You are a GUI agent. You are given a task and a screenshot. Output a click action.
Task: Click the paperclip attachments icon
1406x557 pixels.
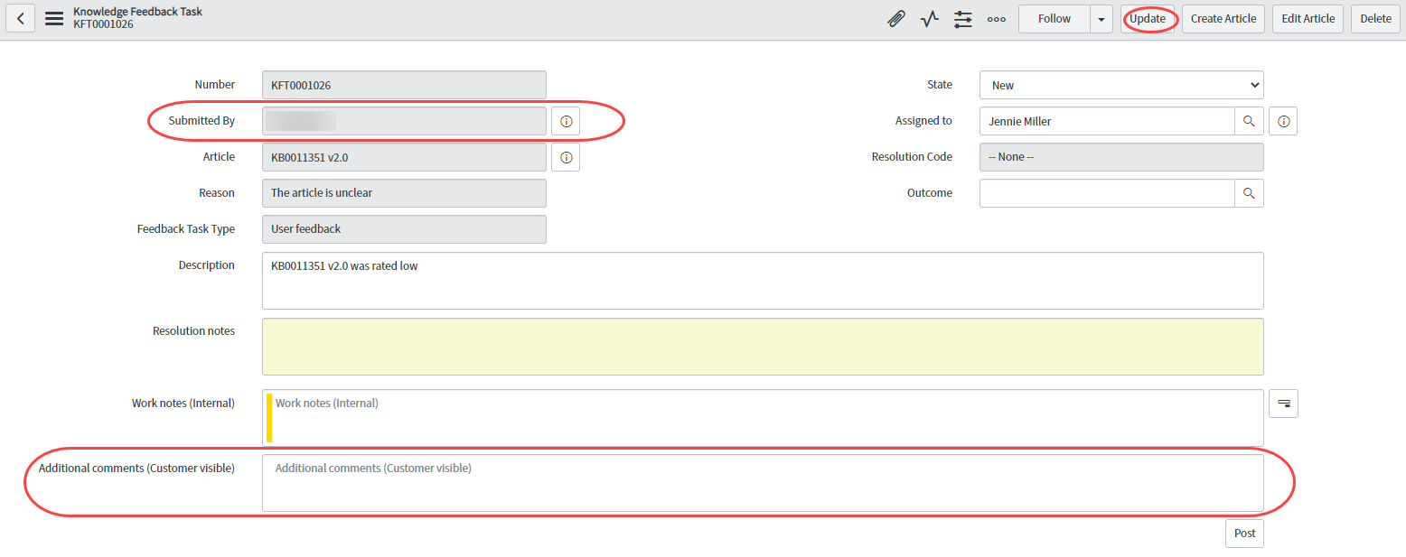(895, 19)
